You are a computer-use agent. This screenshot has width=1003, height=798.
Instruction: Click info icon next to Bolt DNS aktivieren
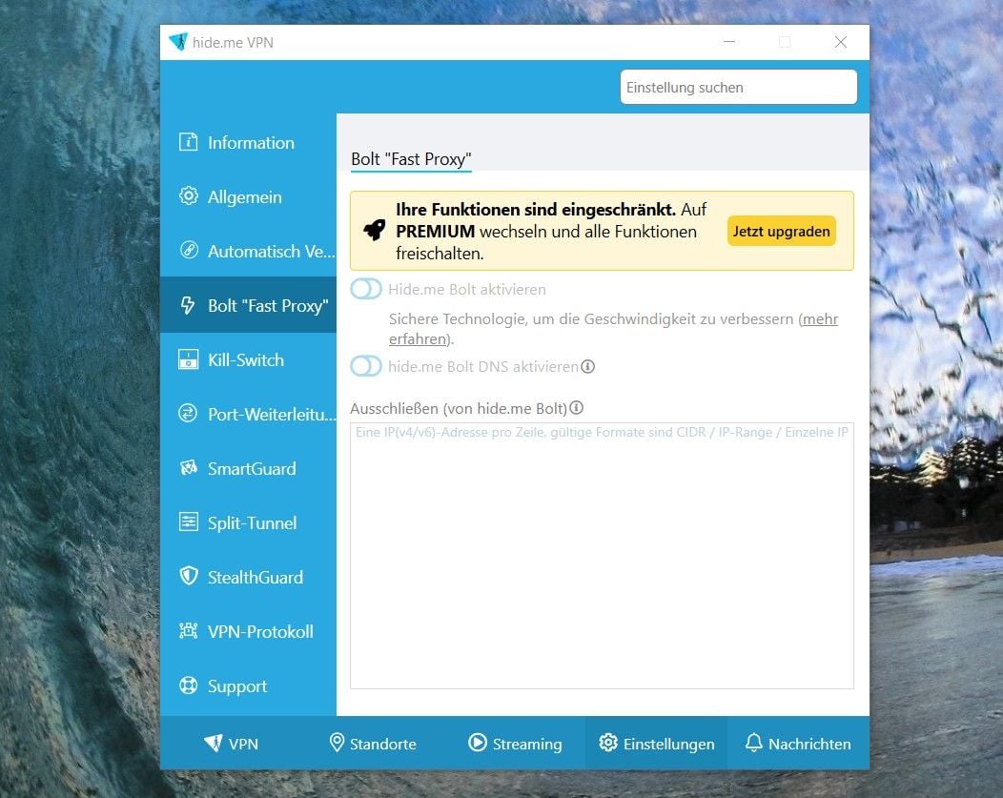(x=588, y=366)
